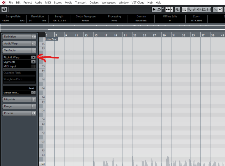This screenshot has width=225, height=166.
Task: Click the VariAudio tab icon
Action: click(x=33, y=51)
